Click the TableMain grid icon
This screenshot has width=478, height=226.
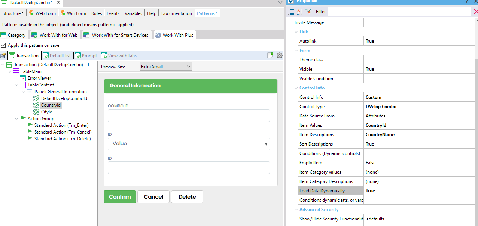pos(16,71)
